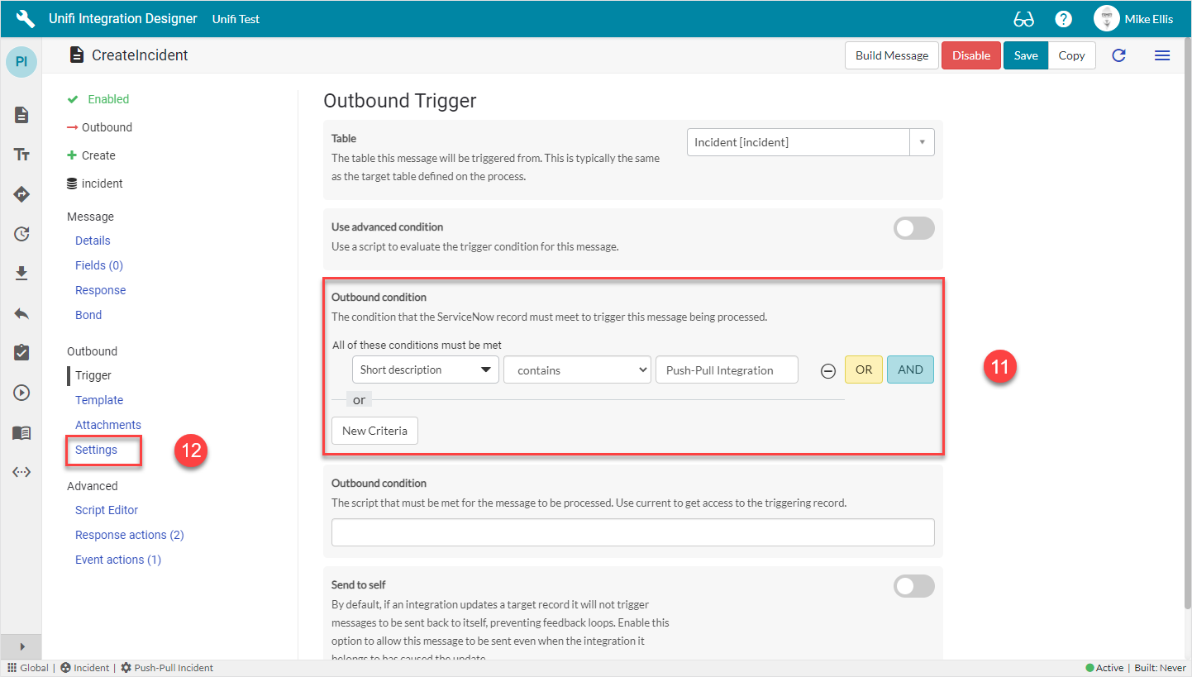Screen dimensions: 1192x677
Task: Select the document icon in the left sidebar
Action: point(21,115)
